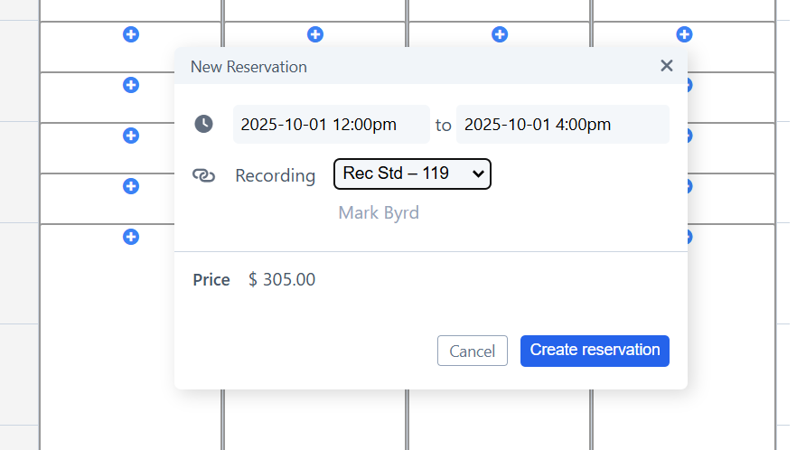Click the clock icon beside the start time
The width and height of the screenshot is (806, 450).
pos(203,124)
